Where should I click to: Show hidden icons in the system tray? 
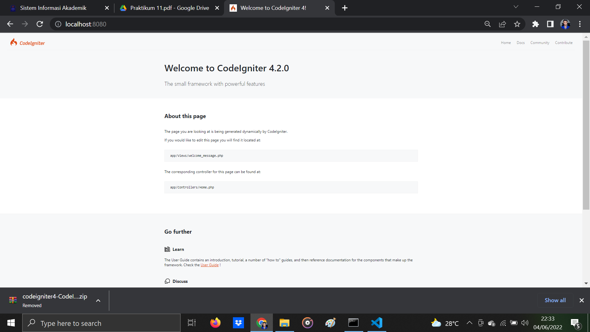(x=469, y=323)
